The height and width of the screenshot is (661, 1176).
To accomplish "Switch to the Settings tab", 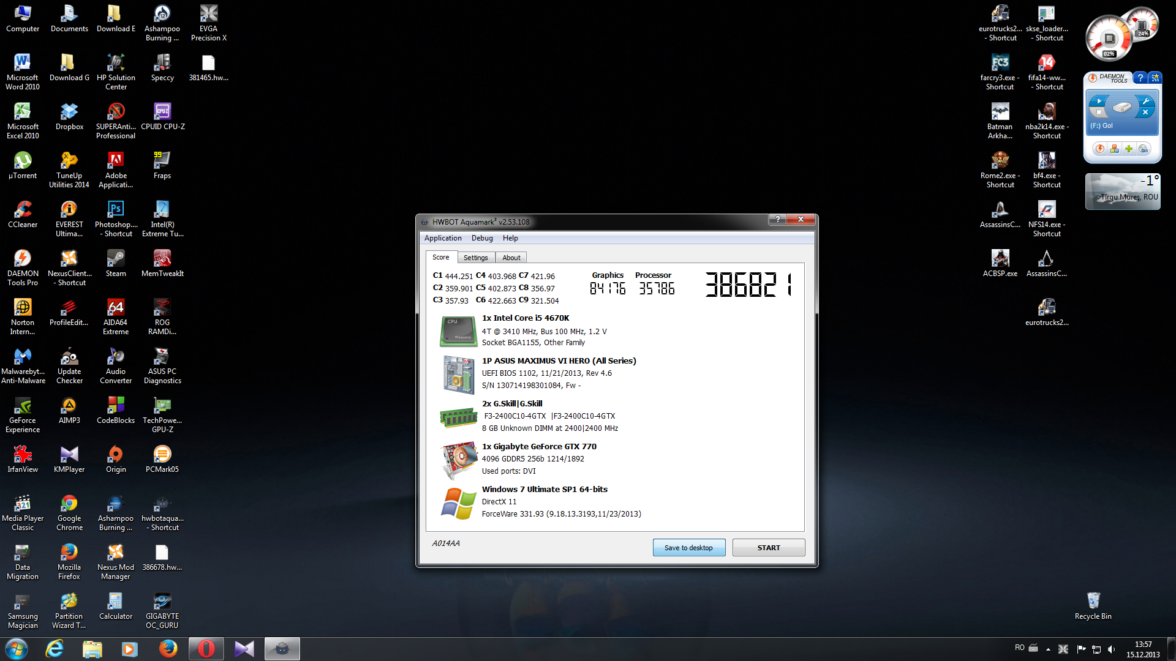I will pyautogui.click(x=476, y=258).
